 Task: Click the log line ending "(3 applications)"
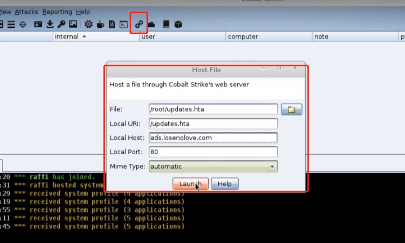point(92,210)
